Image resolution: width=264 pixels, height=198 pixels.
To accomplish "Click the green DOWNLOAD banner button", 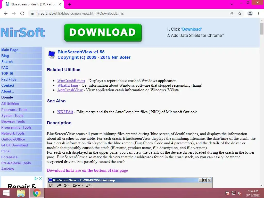I will click(103, 33).
